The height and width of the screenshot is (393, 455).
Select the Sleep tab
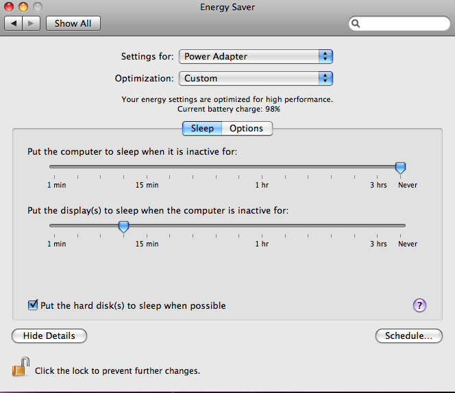pyautogui.click(x=202, y=128)
